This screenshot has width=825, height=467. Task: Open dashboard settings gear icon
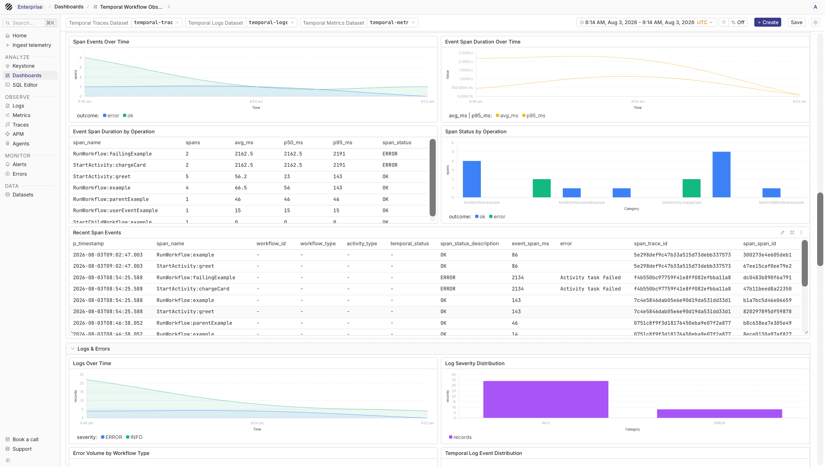[815, 22]
